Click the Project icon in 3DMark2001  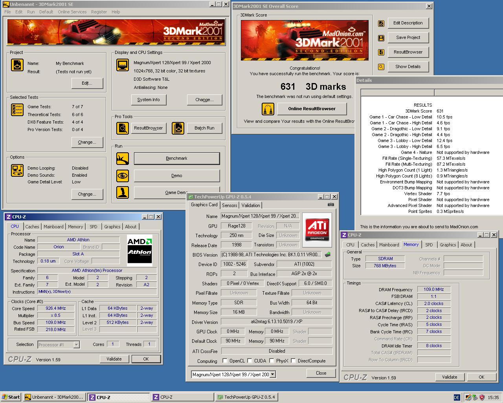coord(17,65)
